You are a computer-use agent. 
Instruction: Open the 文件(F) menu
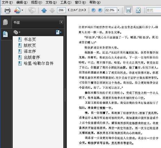coord(7,2)
